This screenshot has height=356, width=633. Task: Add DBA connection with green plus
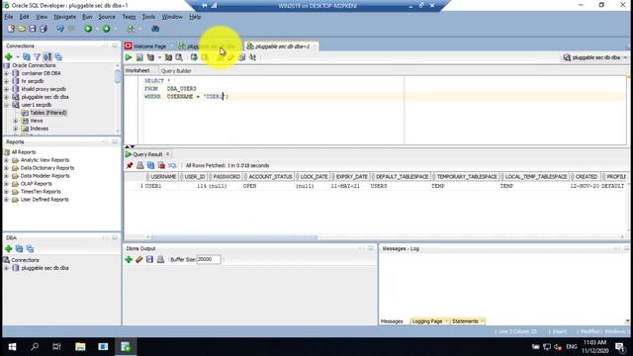(9, 248)
